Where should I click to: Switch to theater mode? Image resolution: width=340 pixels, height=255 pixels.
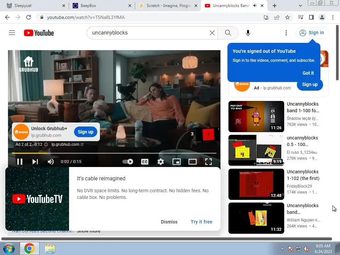coord(192,162)
